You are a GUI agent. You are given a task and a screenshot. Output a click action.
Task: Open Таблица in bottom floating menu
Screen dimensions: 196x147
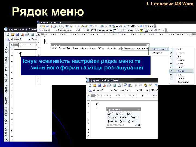pyautogui.click(x=112, y=121)
